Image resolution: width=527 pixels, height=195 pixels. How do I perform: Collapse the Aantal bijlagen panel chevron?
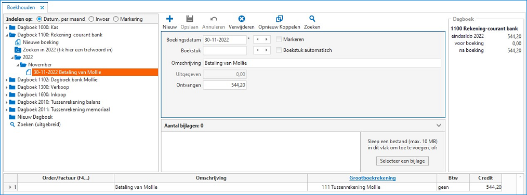438,126
